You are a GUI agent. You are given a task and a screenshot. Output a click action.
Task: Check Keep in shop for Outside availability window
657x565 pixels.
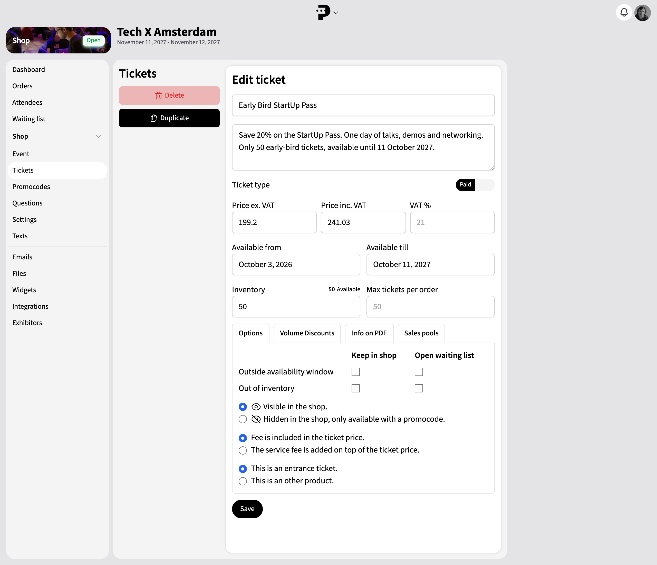(355, 372)
